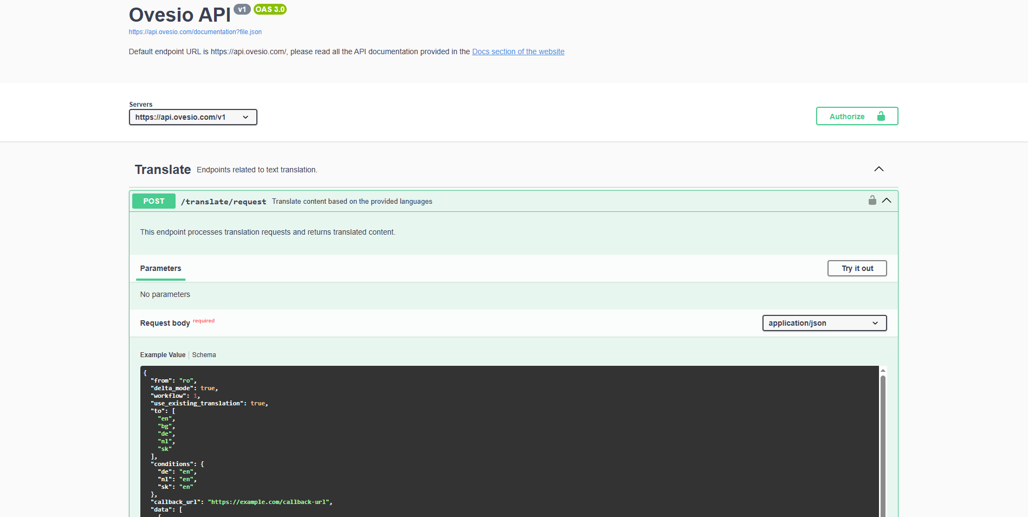Click the OAS 3.0 badge
The height and width of the screenshot is (517, 1028).
click(270, 9)
